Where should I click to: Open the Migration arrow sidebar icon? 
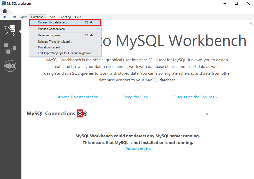click(10, 66)
